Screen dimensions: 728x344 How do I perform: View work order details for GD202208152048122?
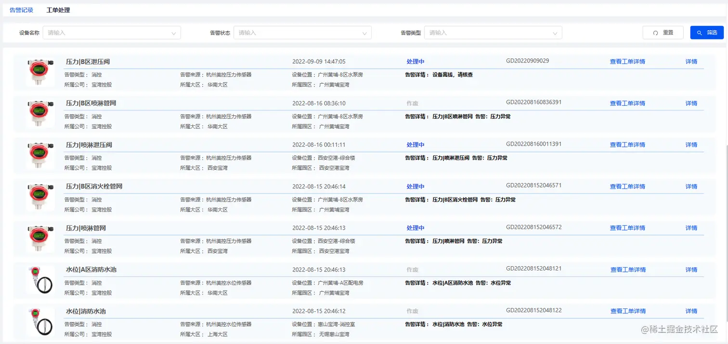click(627, 311)
